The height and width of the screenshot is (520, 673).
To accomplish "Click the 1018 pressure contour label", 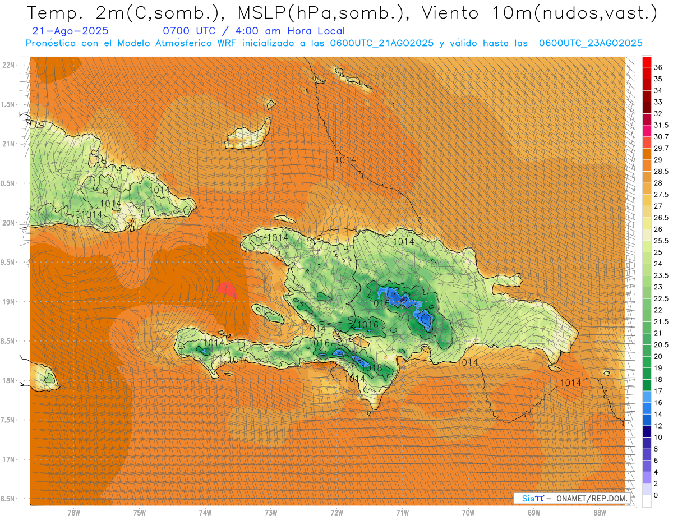I will pyautogui.click(x=372, y=368).
